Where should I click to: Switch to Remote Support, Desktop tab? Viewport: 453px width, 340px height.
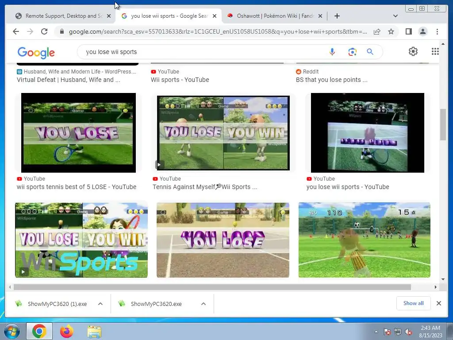click(60, 16)
